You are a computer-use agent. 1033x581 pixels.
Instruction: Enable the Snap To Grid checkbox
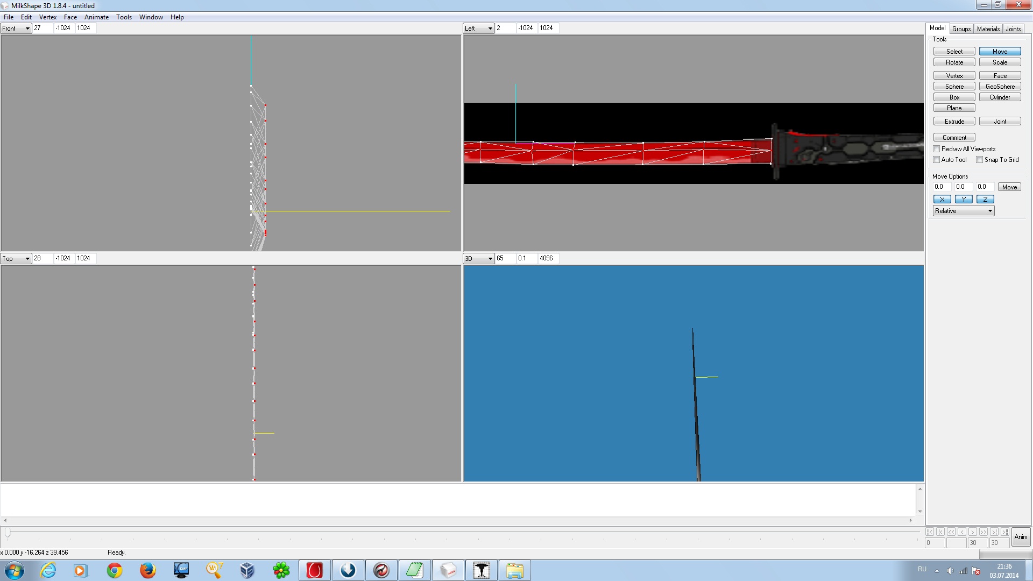[980, 160]
